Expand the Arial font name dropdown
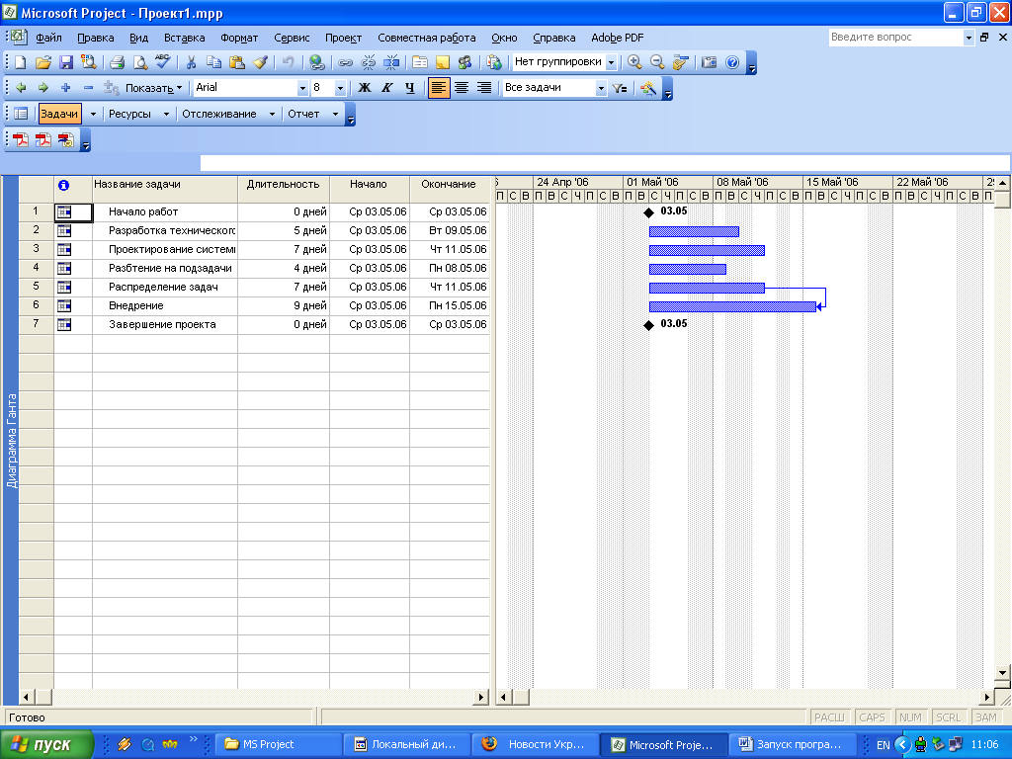The image size is (1012, 759). click(302, 88)
